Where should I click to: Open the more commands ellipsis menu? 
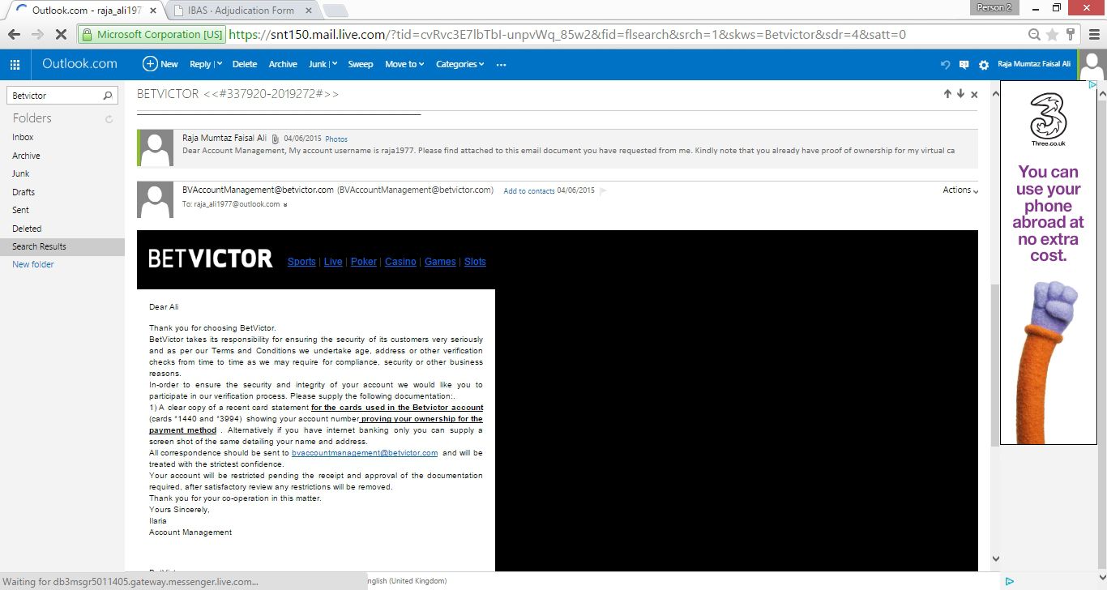pos(501,65)
